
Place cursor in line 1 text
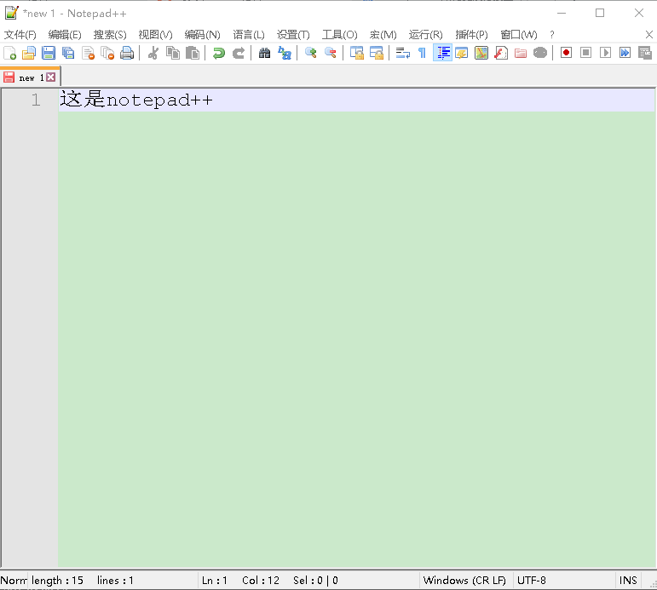[136, 100]
